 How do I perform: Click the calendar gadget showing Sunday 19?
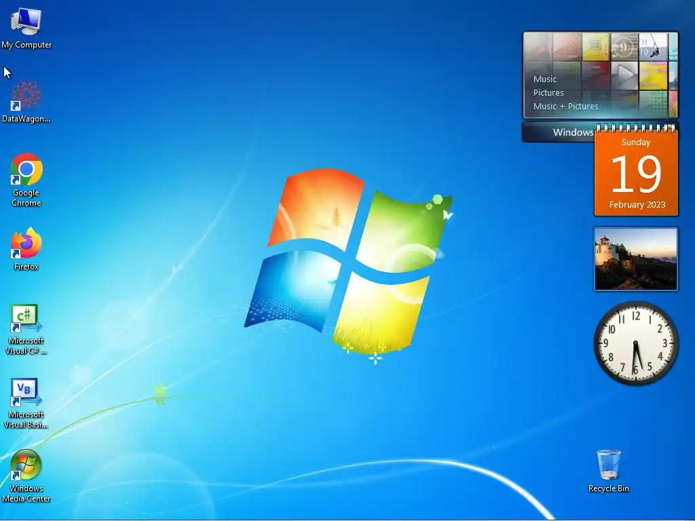pyautogui.click(x=636, y=172)
